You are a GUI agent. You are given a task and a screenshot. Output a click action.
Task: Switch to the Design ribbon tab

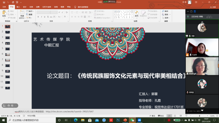click(x=25, y=7)
